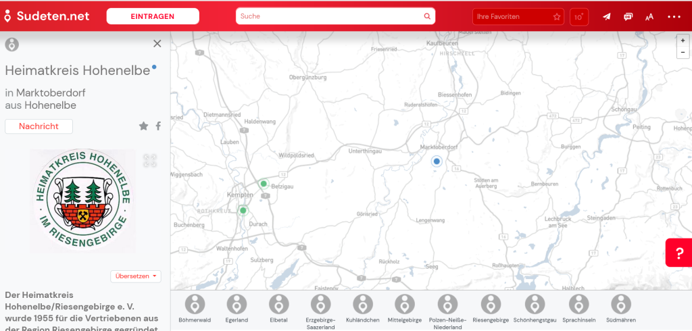
Task: Click the 10+ notifications button
Action: coord(578,17)
